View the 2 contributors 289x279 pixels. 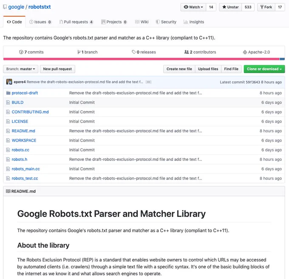click(200, 52)
